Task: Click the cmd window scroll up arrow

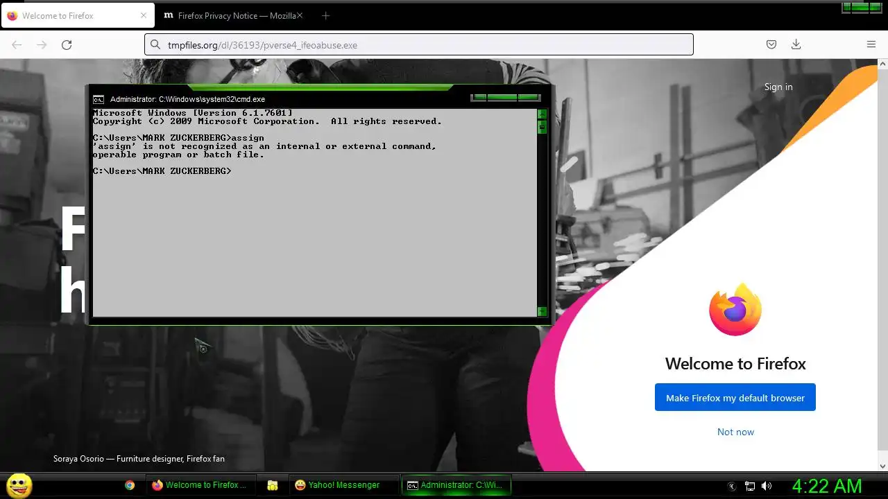Action: [x=542, y=114]
